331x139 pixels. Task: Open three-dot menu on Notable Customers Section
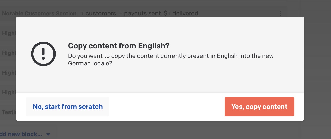tap(280, 13)
